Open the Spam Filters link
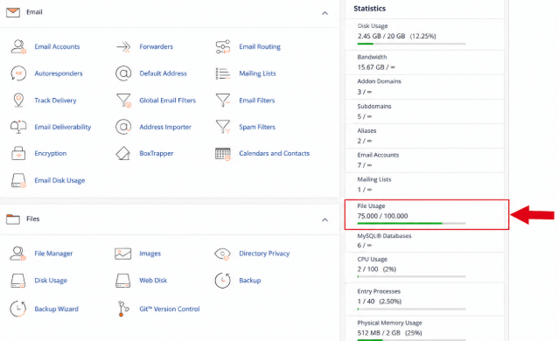The width and height of the screenshot is (558, 341). pyautogui.click(x=257, y=127)
